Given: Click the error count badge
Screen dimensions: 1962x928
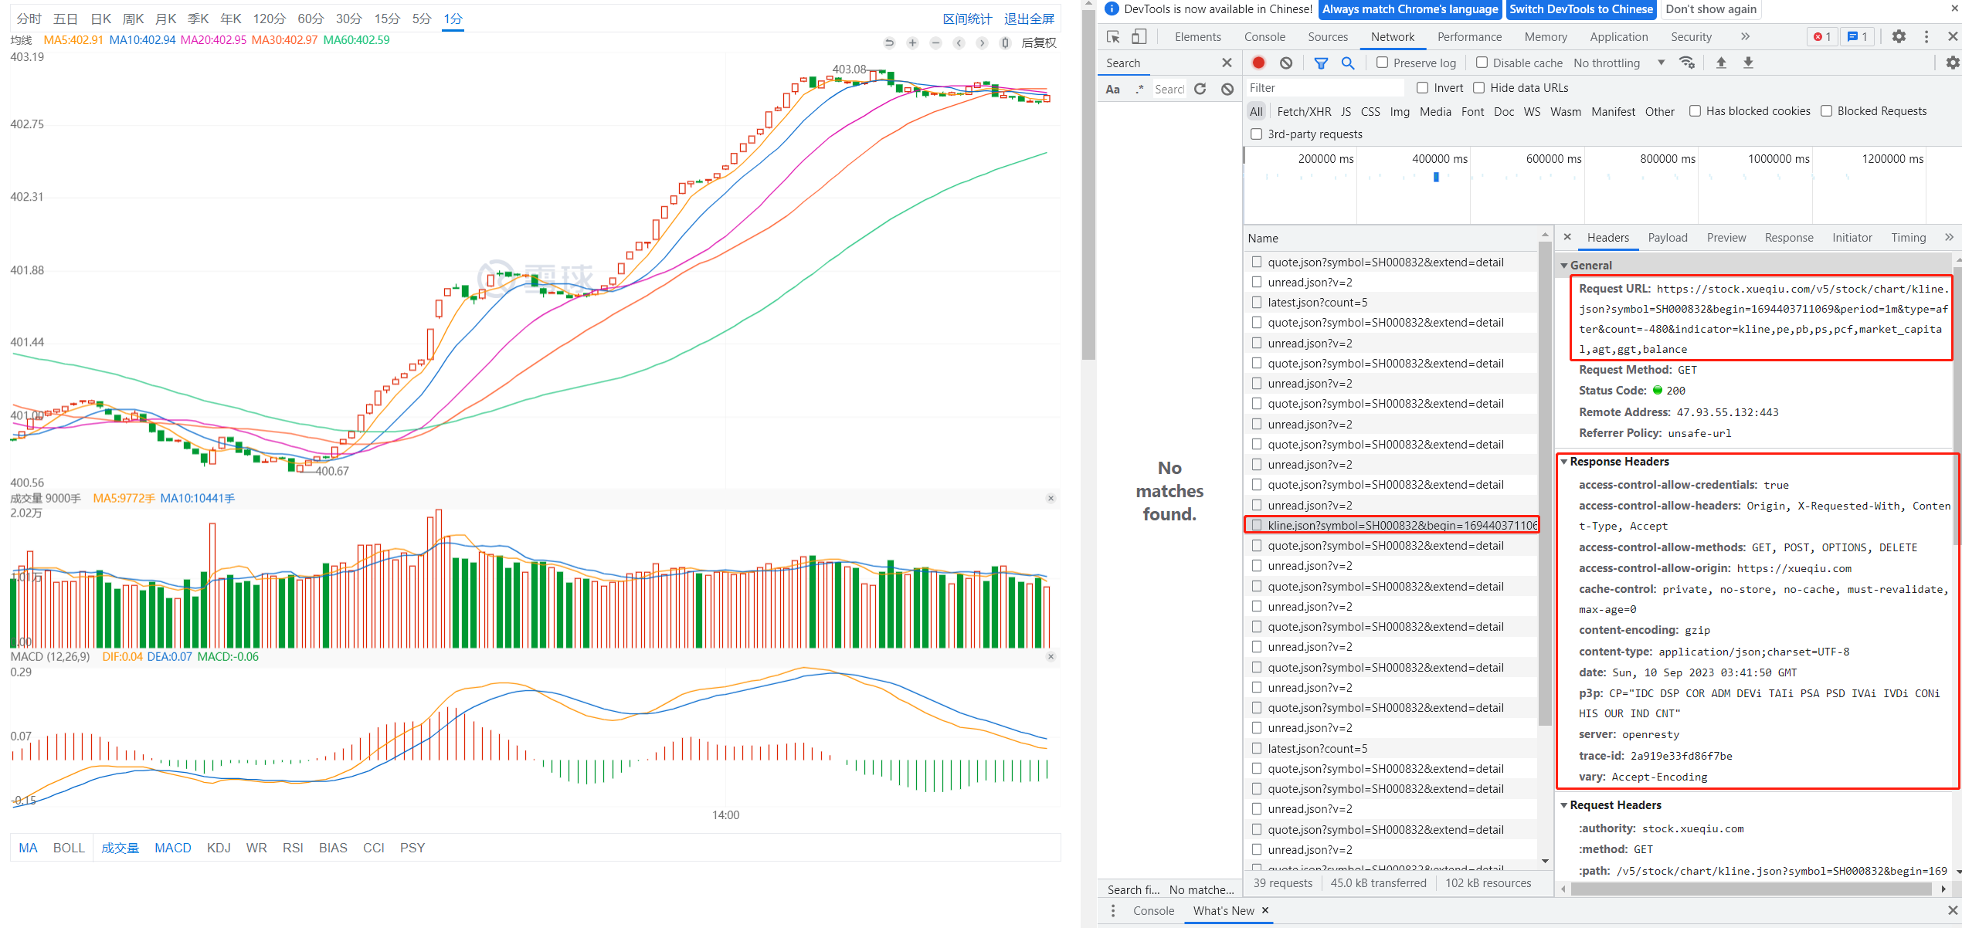Looking at the screenshot, I should (x=1822, y=37).
